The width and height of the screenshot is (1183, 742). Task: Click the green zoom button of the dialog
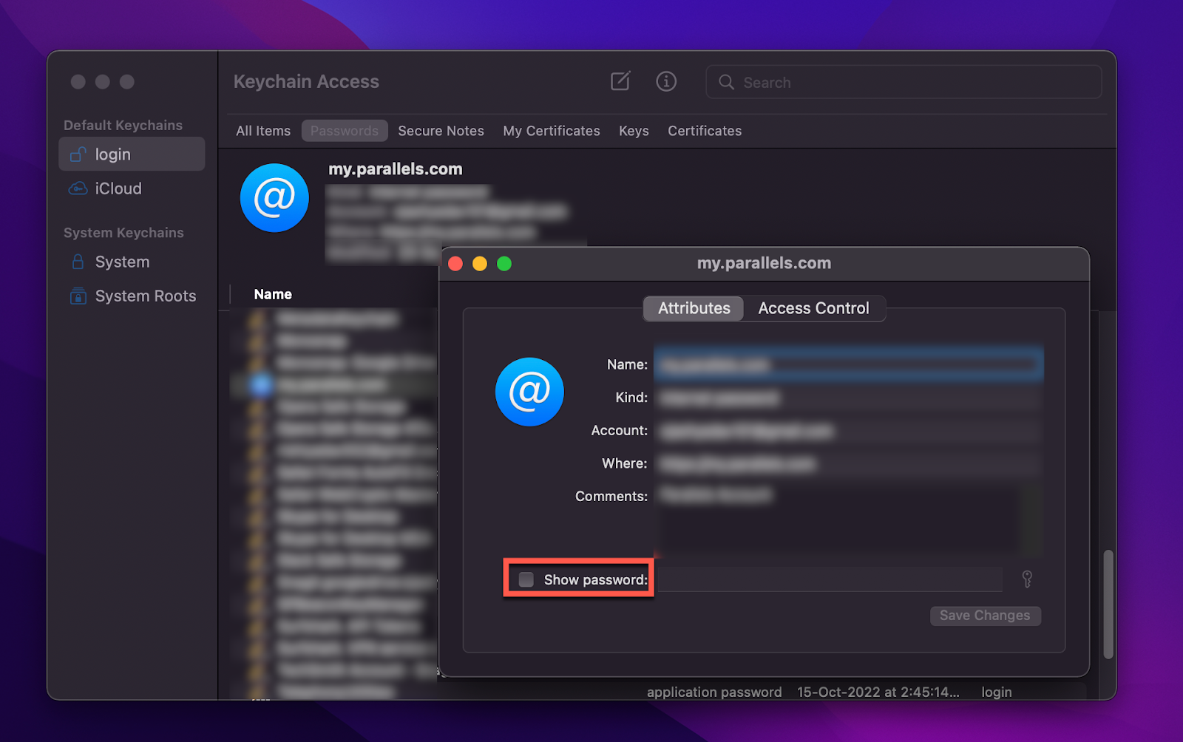tap(504, 264)
